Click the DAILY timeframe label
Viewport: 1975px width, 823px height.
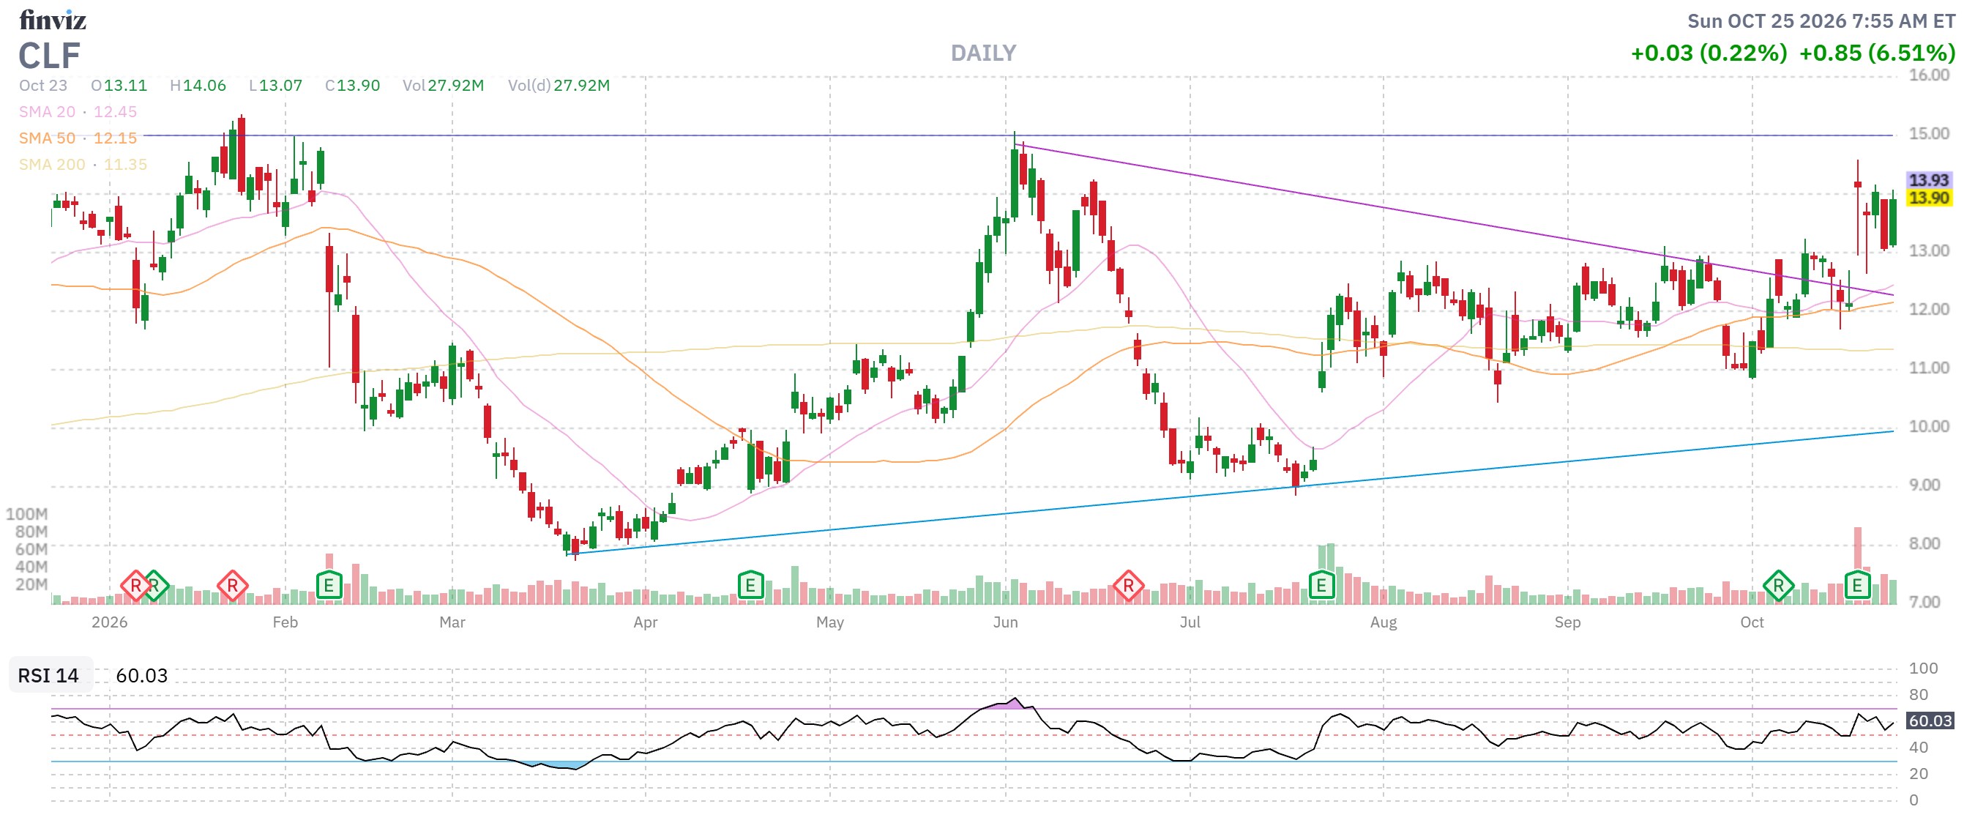pyautogui.click(x=984, y=53)
